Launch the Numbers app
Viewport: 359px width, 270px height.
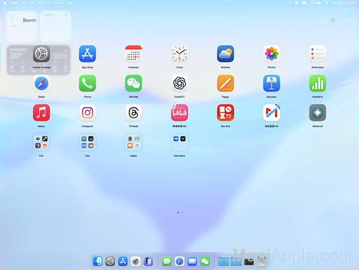tap(317, 83)
